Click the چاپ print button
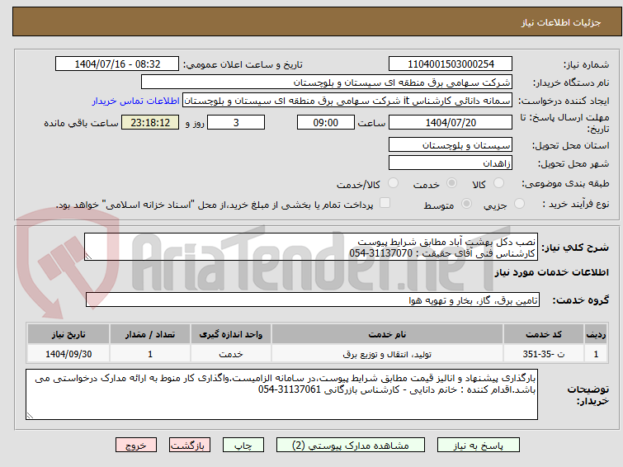The height and width of the screenshot is (467, 623). (x=243, y=446)
